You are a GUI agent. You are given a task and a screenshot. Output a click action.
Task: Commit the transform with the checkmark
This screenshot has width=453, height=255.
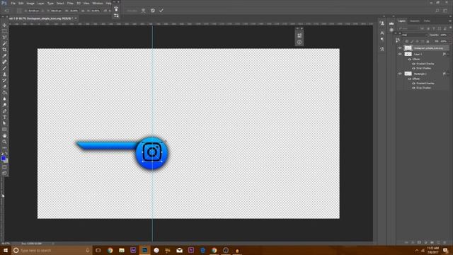pyautogui.click(x=161, y=11)
